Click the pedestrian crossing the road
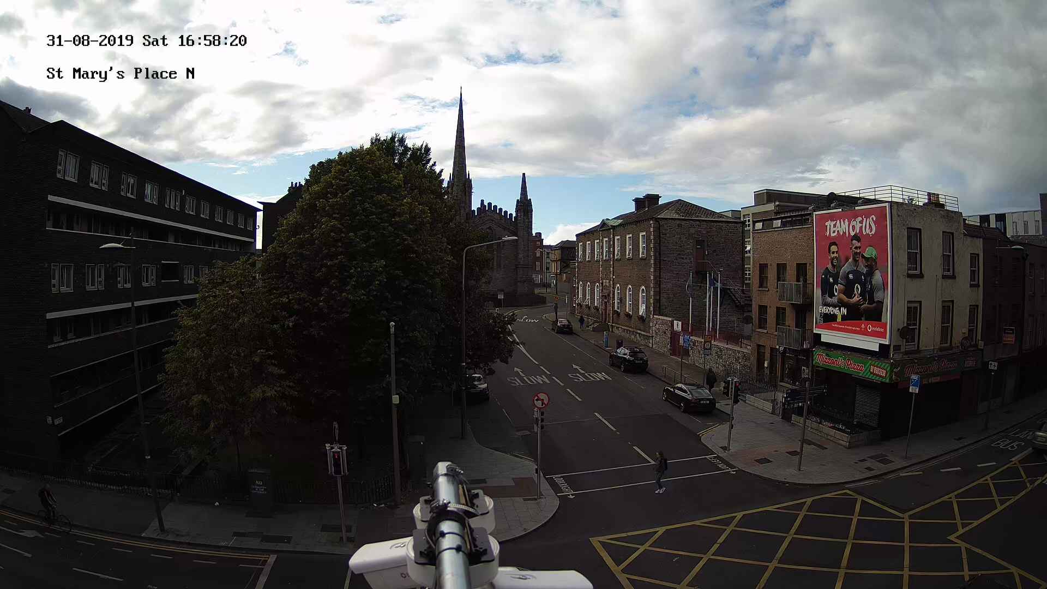Viewport: 1047px width, 589px height. (x=660, y=471)
